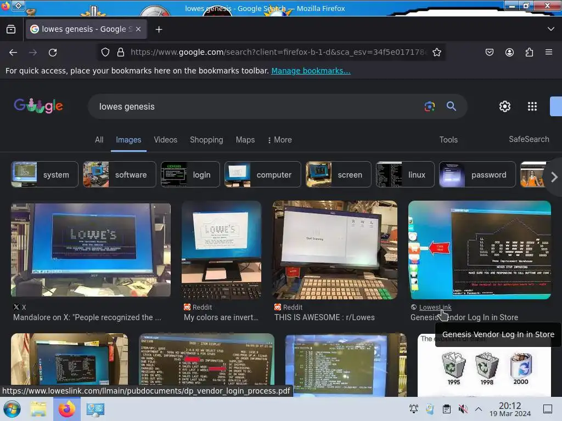Bookmark this page with the star icon
The height and width of the screenshot is (421, 562).
click(436, 52)
